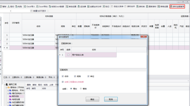
Task: Click the 粘贴 paste icon in top toolbar
Action: pos(17,6)
